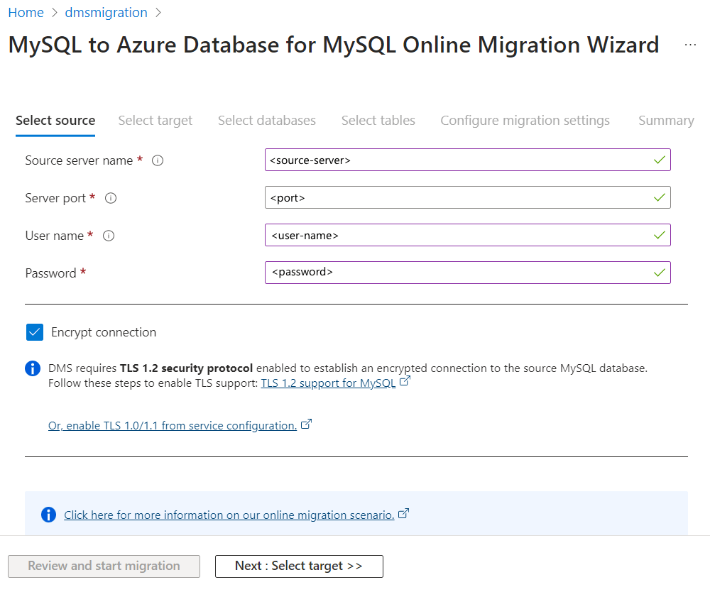Jump to the Summary tab
This screenshot has height=592, width=710.
(665, 121)
